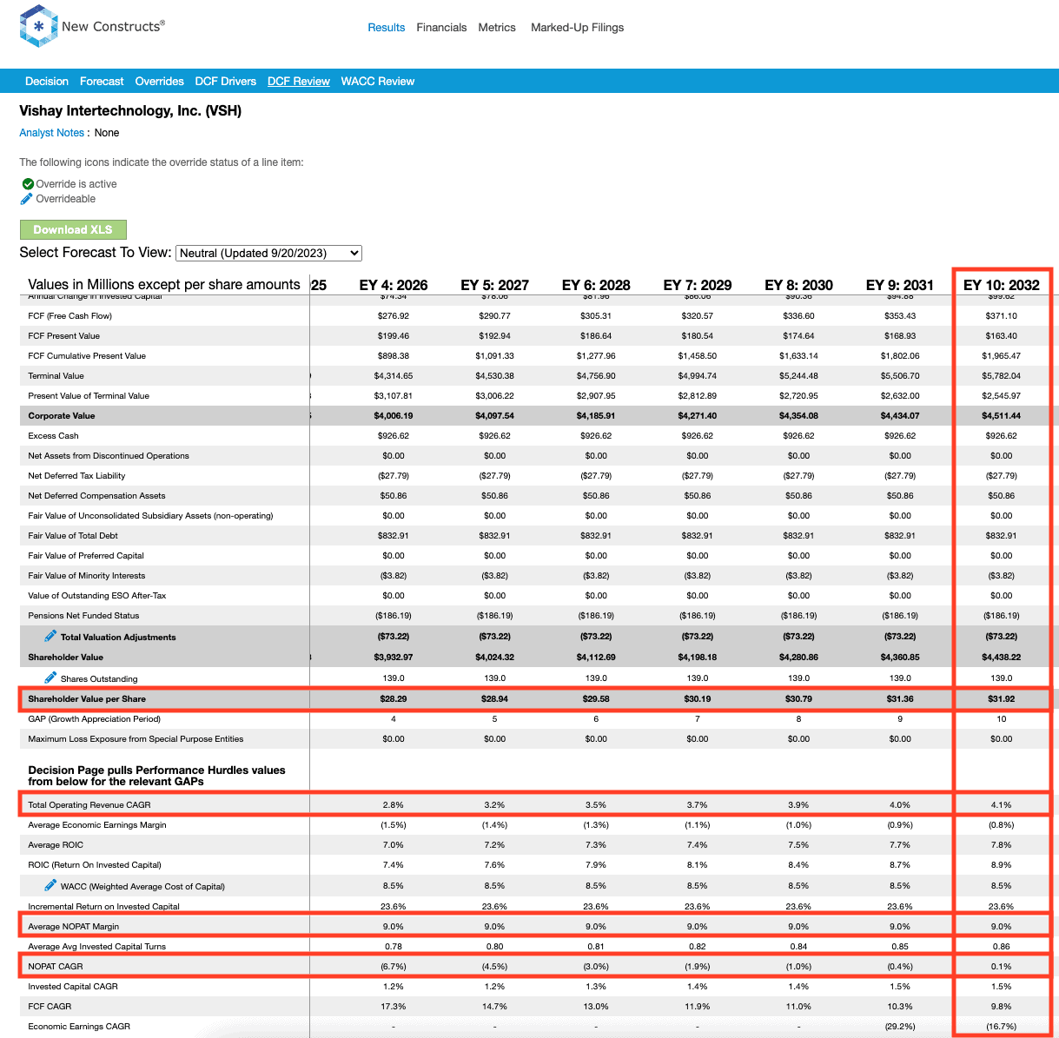Click Net Deferred Tax Liability label
The height and width of the screenshot is (1038, 1059).
[x=76, y=476]
